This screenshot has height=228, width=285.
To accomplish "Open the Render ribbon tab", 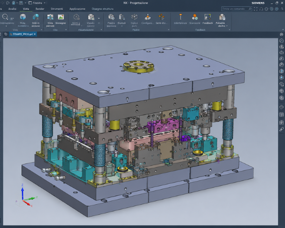I will [x=40, y=9].
